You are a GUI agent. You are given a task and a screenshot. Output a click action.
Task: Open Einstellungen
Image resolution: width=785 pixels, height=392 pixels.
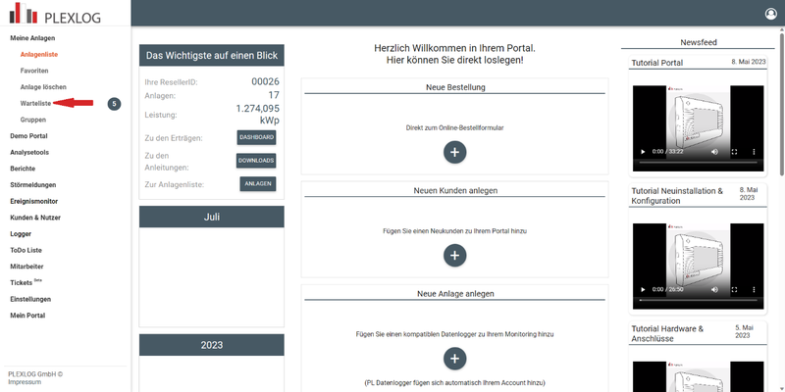click(30, 299)
